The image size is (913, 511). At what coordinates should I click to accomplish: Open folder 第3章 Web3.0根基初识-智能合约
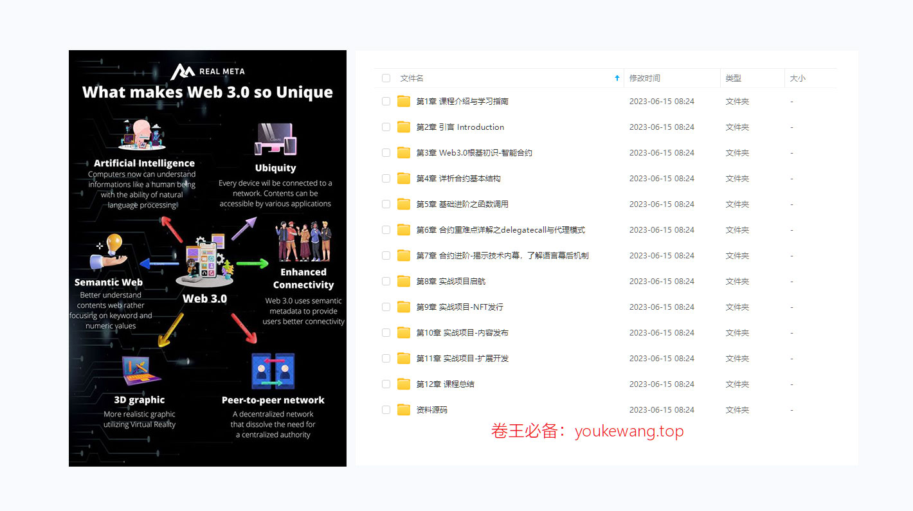474,152
